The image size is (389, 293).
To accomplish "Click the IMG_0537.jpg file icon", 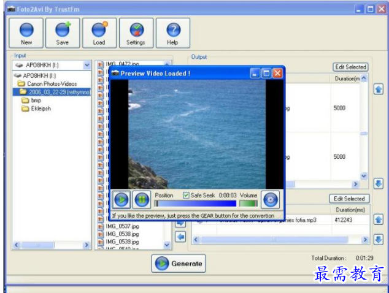I will (x=101, y=227).
